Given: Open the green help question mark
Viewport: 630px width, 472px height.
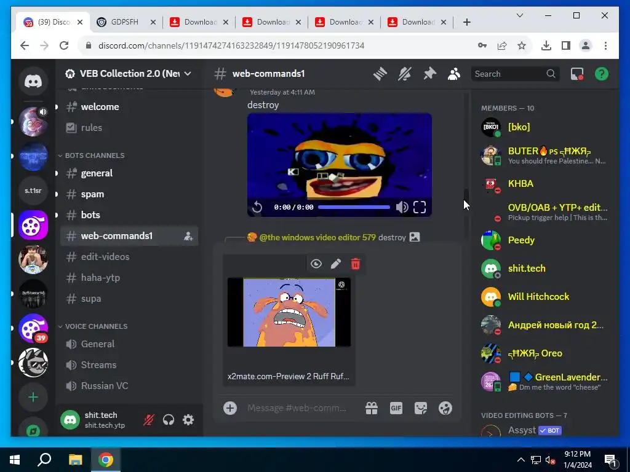Looking at the screenshot, I should (602, 74).
